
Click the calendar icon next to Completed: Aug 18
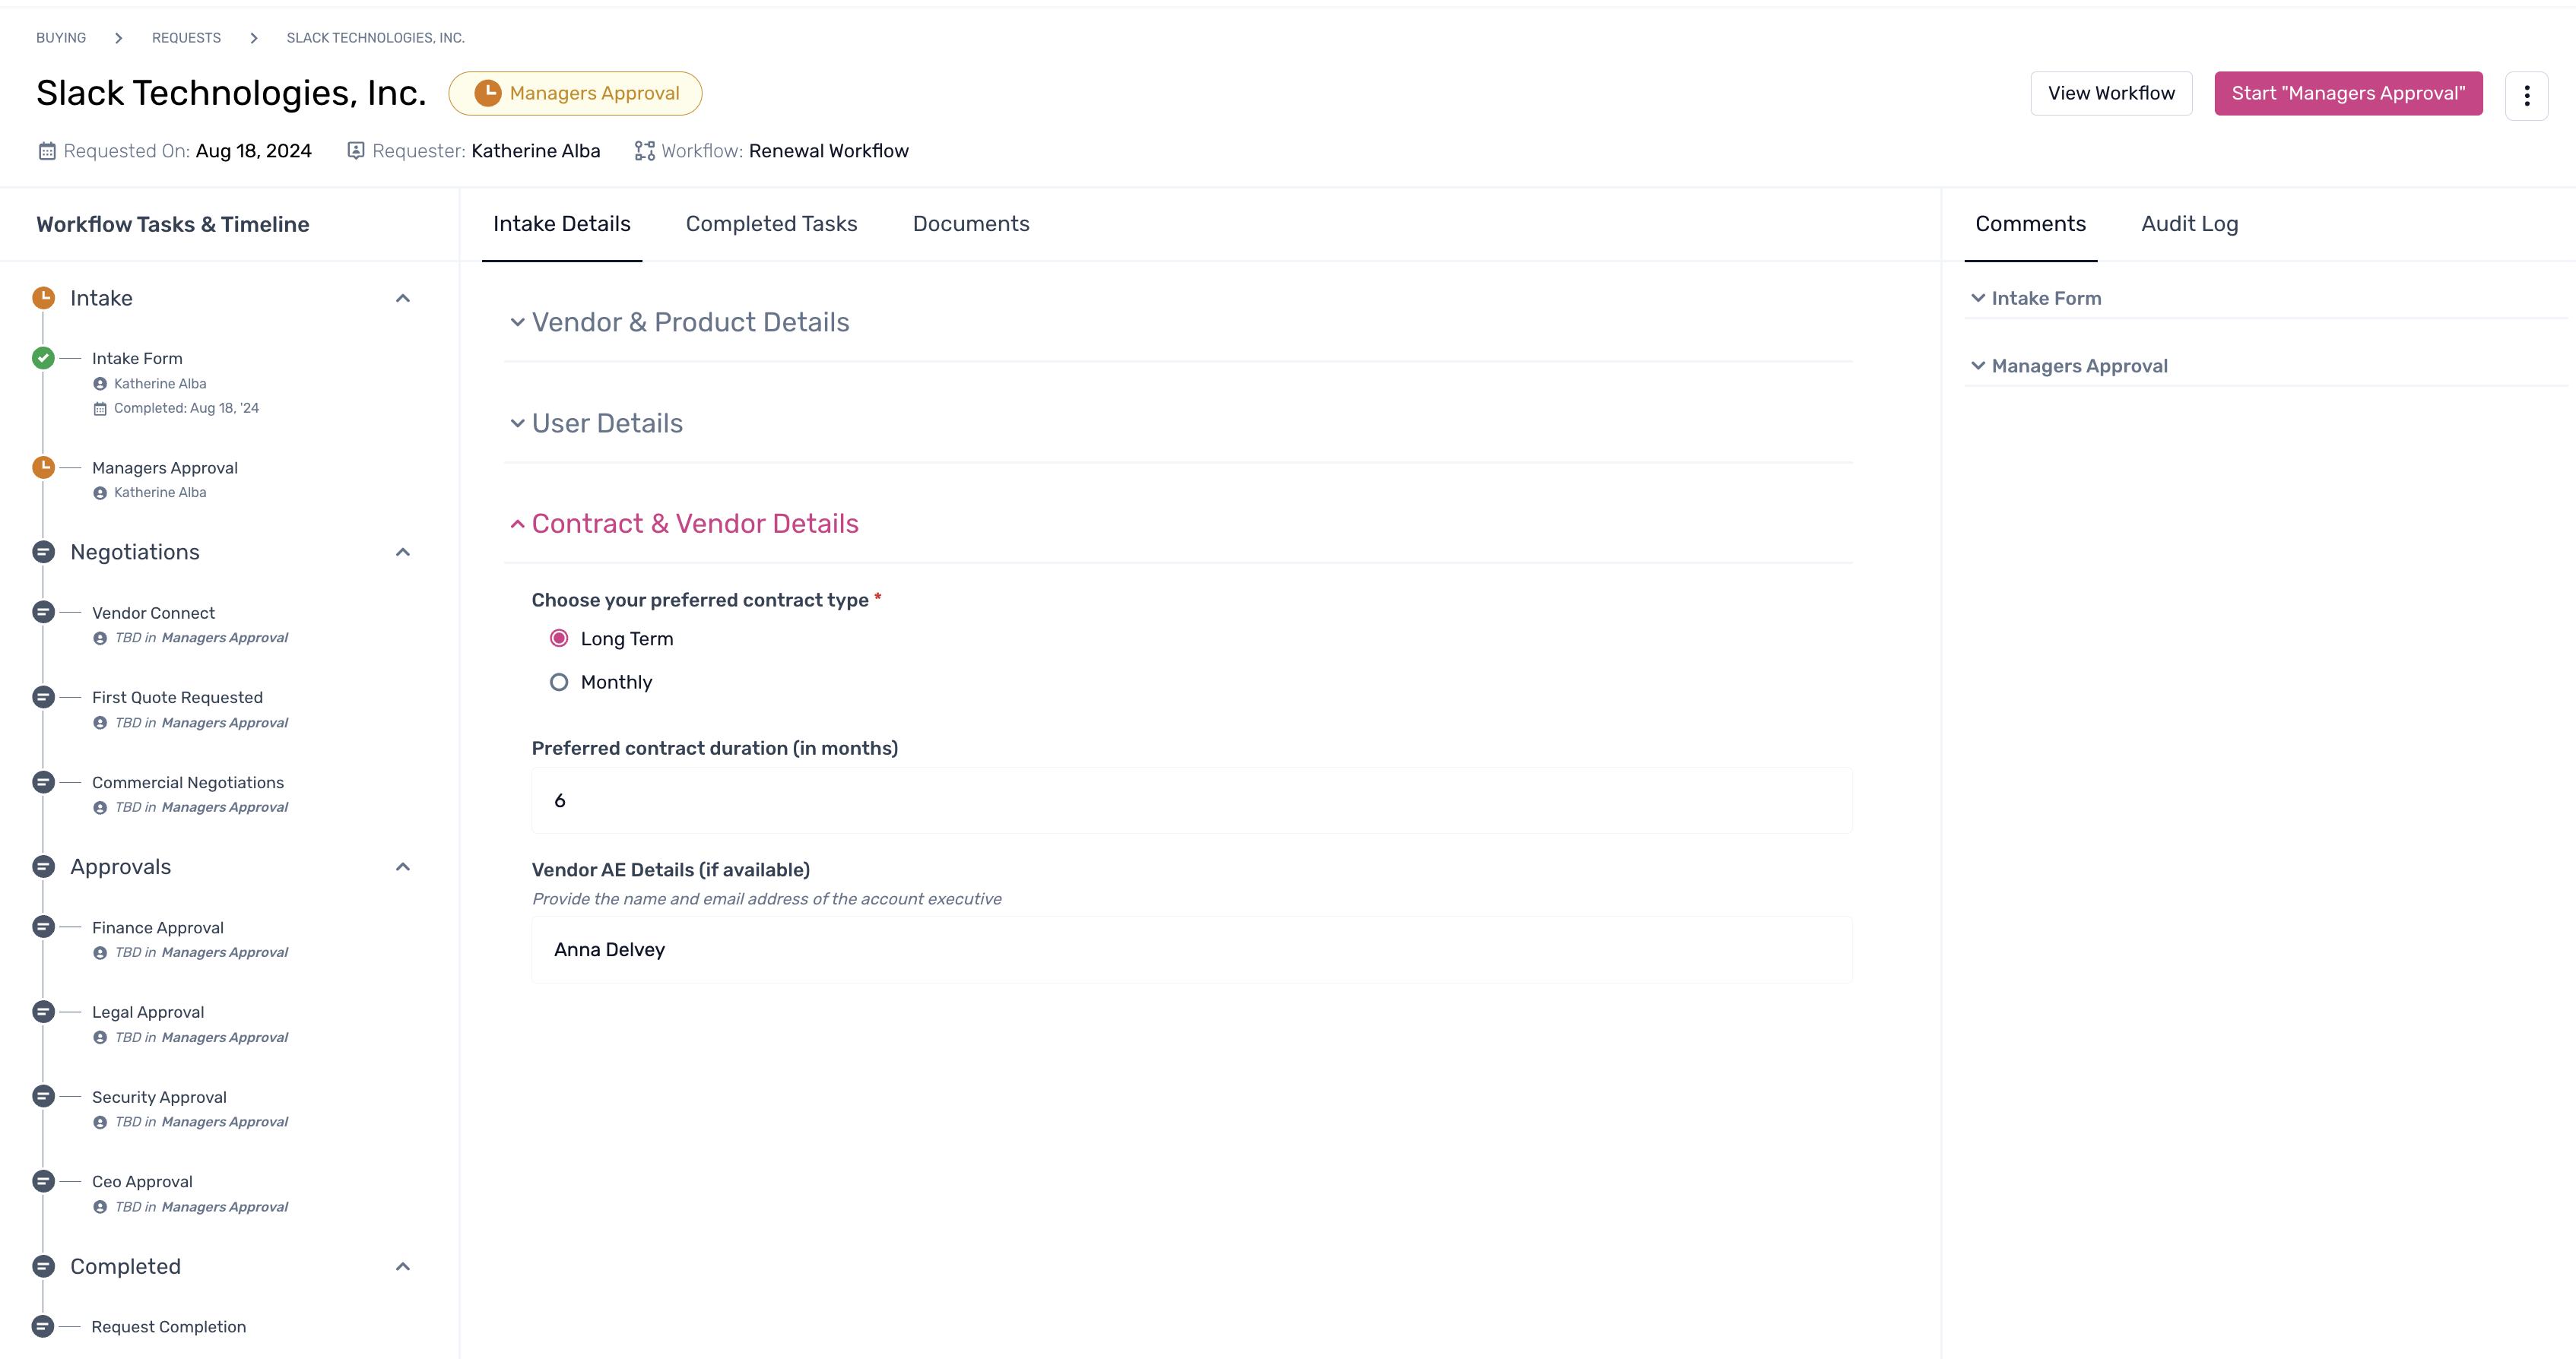click(100, 408)
